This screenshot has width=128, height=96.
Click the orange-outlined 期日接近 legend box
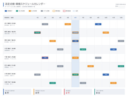coord(54,11)
